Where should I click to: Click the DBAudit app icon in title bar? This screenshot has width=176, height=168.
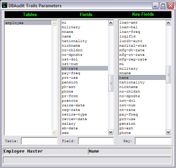tap(5, 5)
